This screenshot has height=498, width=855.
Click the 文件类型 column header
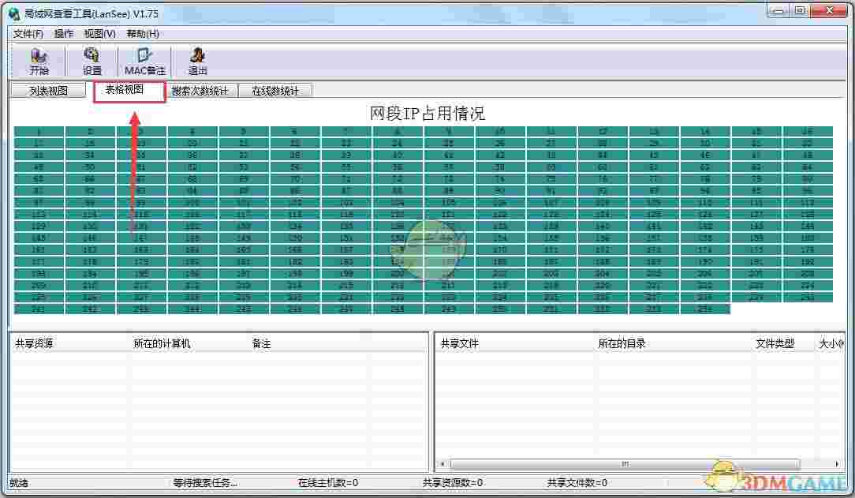[776, 343]
